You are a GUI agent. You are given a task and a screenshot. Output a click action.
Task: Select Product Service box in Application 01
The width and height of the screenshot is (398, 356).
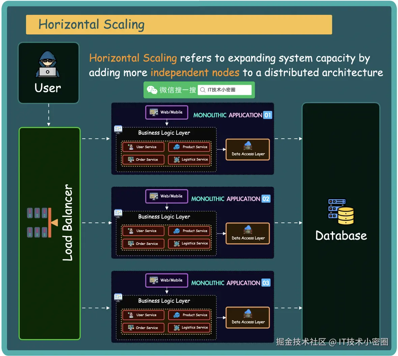pyautogui.click(x=190, y=147)
